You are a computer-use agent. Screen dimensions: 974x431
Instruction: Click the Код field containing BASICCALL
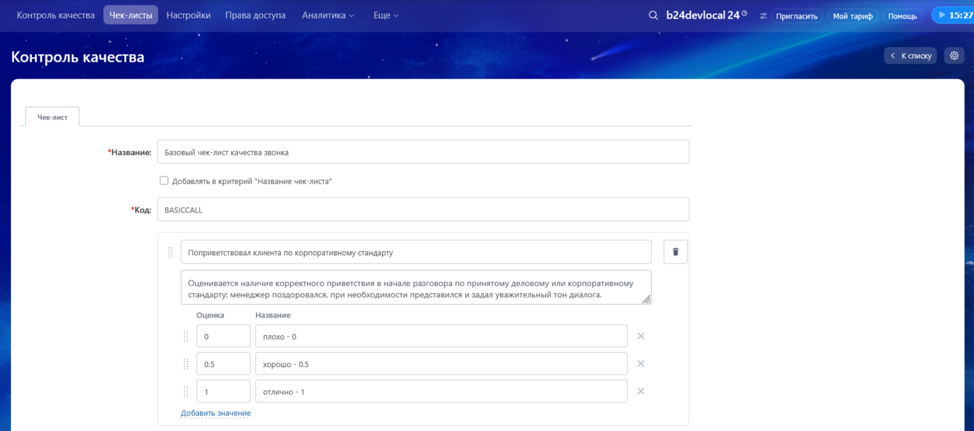click(x=423, y=209)
